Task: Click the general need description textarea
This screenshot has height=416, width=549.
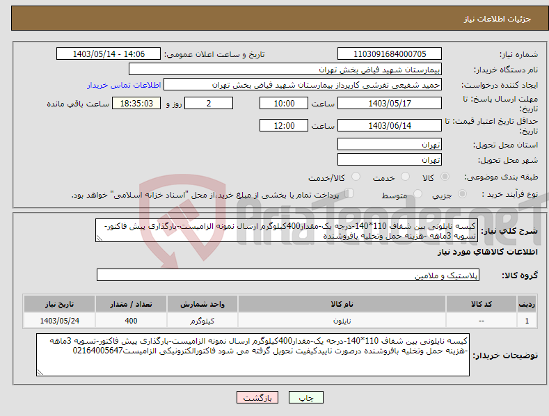Action: (287, 230)
